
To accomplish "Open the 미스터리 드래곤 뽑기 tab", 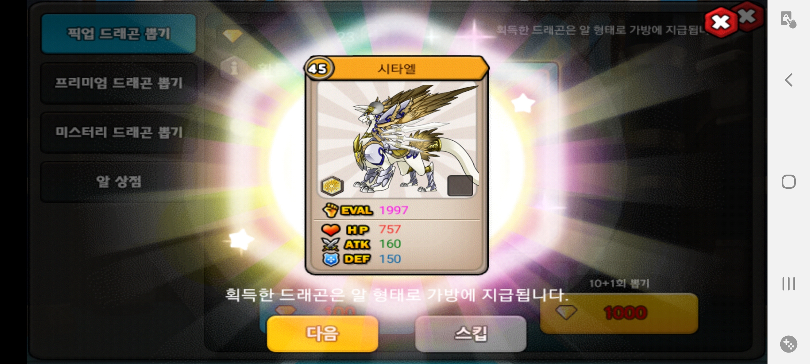I will (118, 132).
